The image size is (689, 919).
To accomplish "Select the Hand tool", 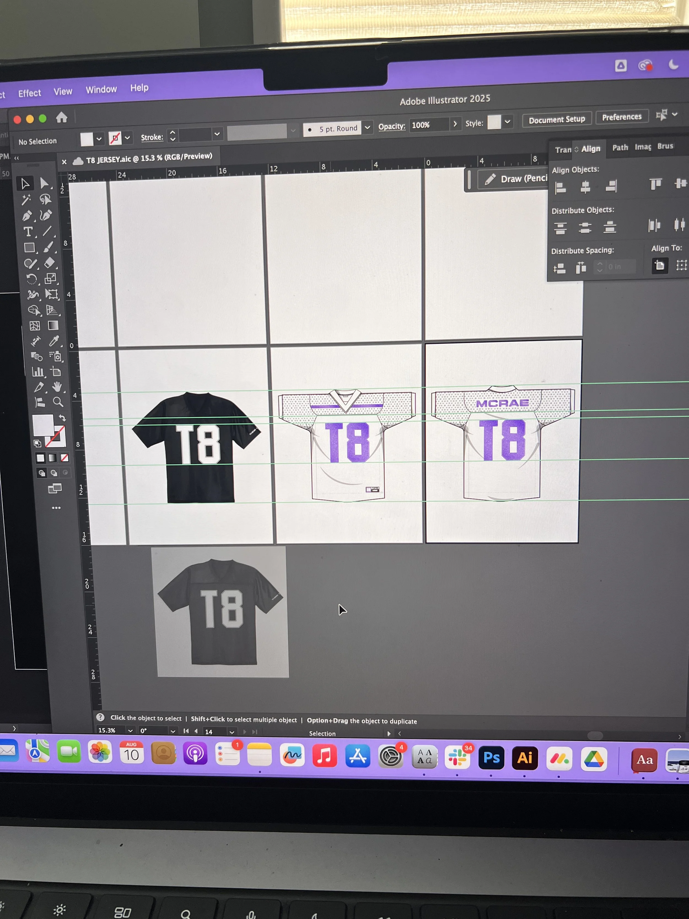I will [x=57, y=387].
